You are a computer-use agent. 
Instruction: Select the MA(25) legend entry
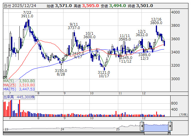19,85
